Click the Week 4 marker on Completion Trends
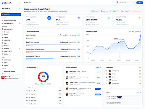This screenshot has width=145, height=109. [119, 42]
